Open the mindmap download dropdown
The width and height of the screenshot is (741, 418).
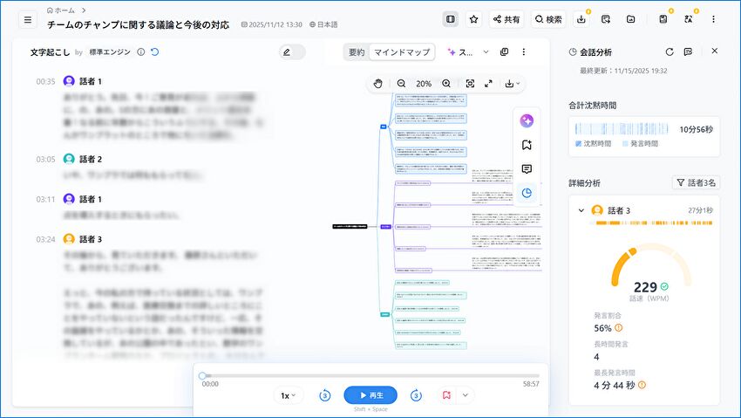[512, 83]
